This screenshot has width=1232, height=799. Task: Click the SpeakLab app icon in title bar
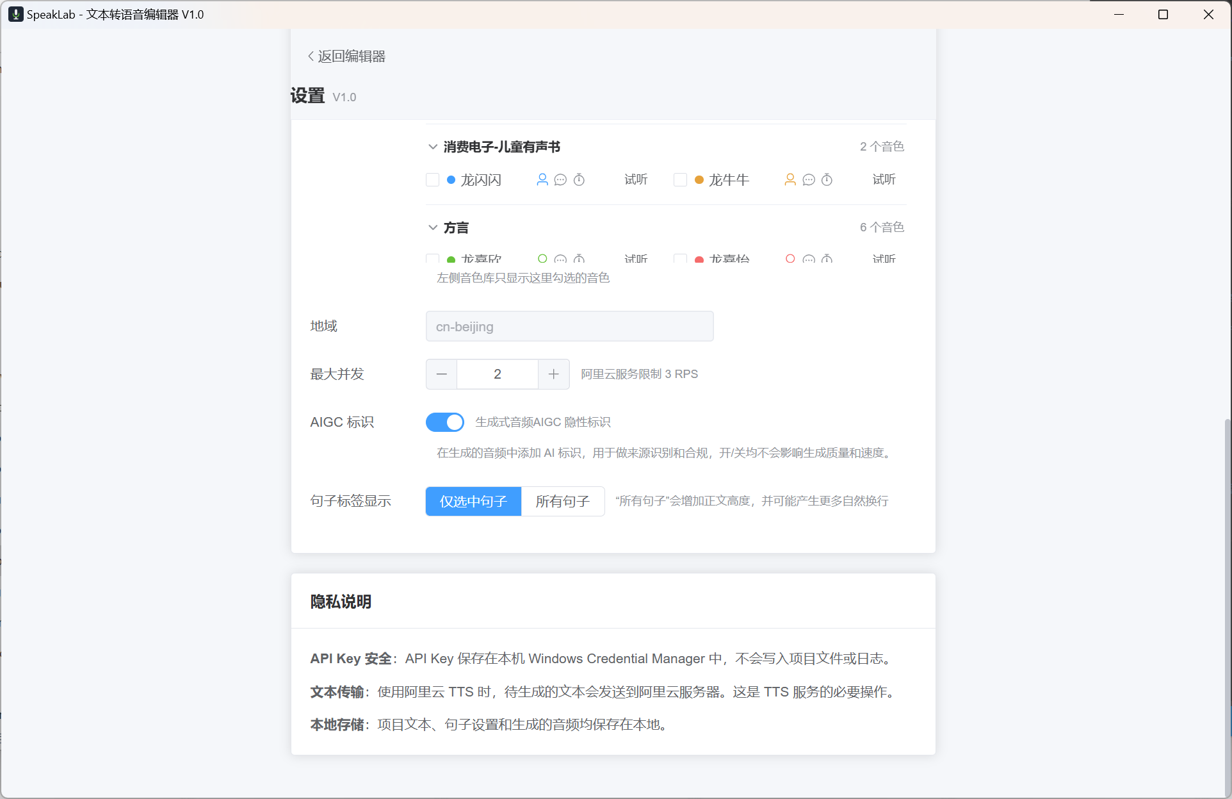click(16, 14)
